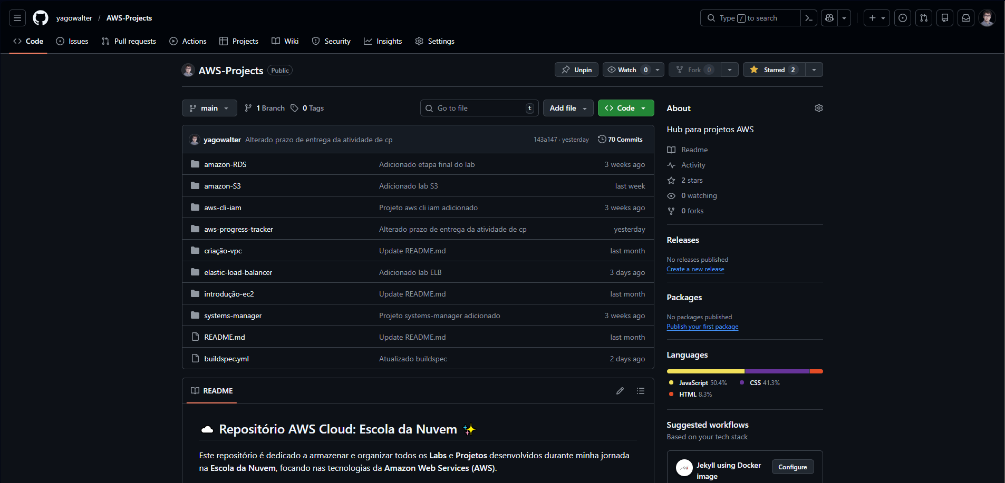Click the CSS 41.3% language entry
Image resolution: width=1005 pixels, height=483 pixels.
[x=759, y=383]
